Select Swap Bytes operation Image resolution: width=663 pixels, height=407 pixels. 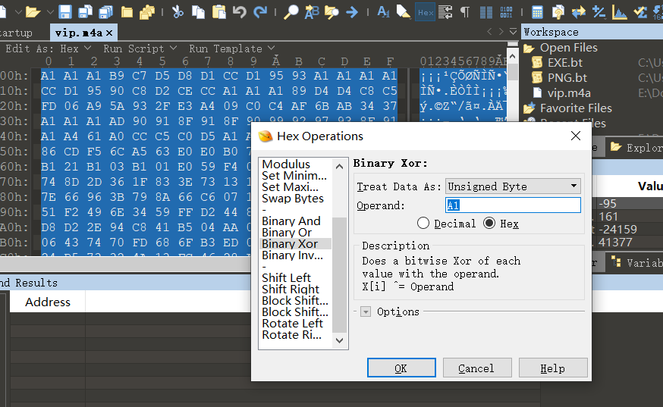pyautogui.click(x=293, y=199)
